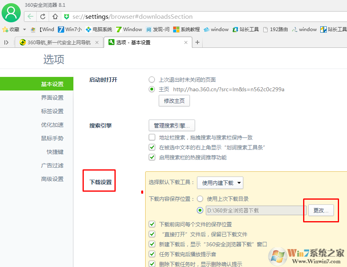Go to the home page icon
The image size is (347, 267).
coord(55,17)
